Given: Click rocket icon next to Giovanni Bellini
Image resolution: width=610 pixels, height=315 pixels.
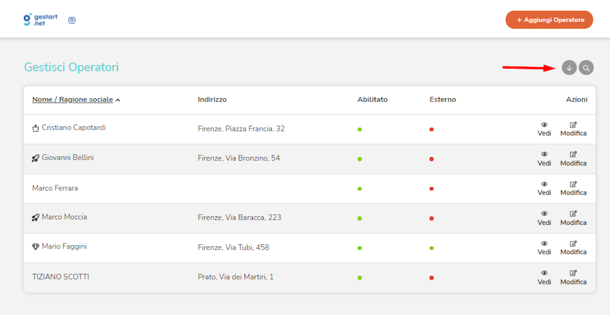Looking at the screenshot, I should [36, 158].
